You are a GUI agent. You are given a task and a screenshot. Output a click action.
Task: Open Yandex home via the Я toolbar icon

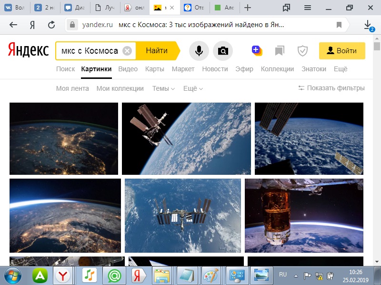pyautogui.click(x=32, y=25)
